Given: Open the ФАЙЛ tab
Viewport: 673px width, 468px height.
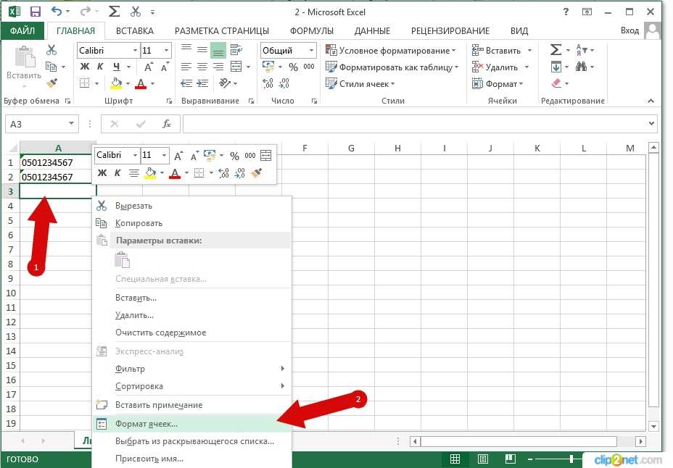Looking at the screenshot, I should pos(22,31).
